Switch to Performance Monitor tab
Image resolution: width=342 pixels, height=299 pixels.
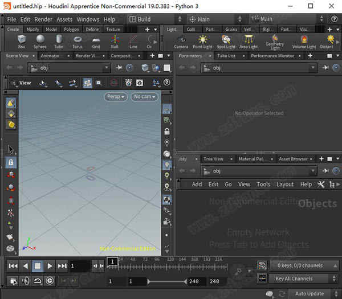coord(272,56)
